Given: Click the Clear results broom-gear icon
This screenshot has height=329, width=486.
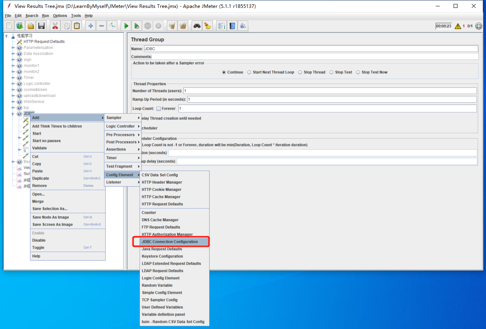Looking at the screenshot, I should tap(172, 26).
